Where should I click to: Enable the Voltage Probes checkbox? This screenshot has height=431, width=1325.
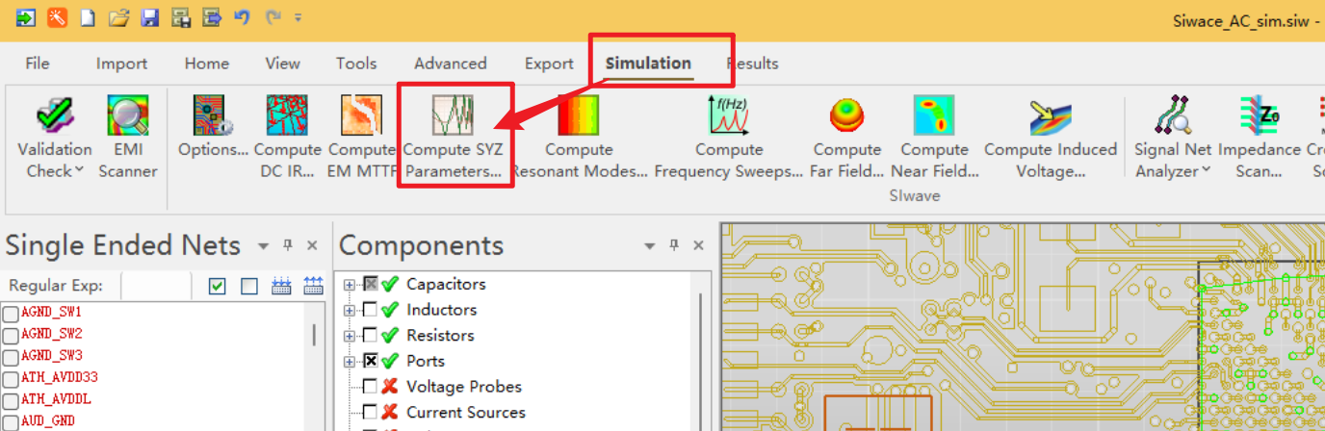coord(370,387)
